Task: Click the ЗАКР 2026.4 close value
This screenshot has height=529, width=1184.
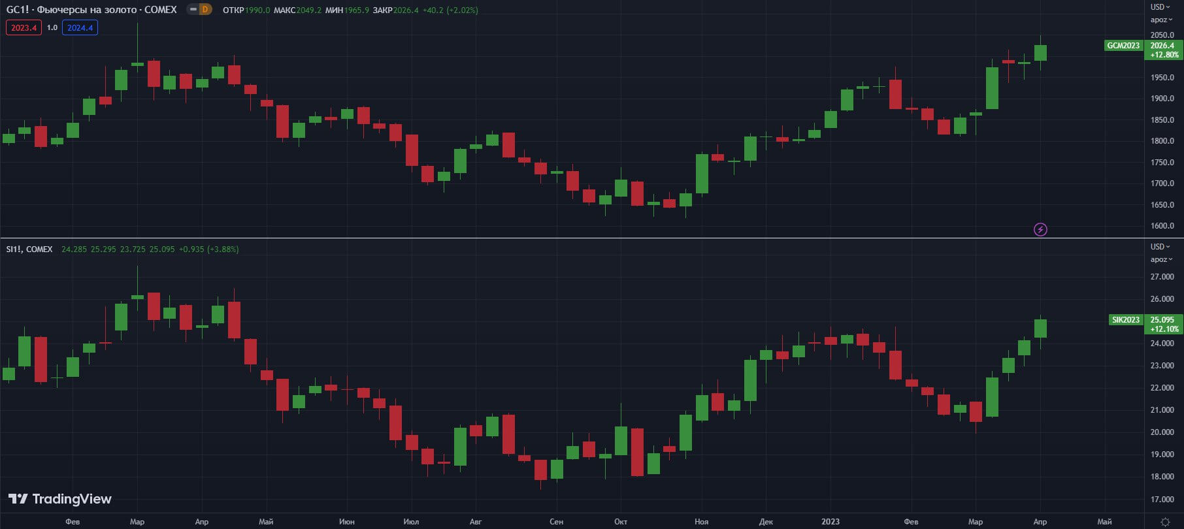Action: [395, 10]
